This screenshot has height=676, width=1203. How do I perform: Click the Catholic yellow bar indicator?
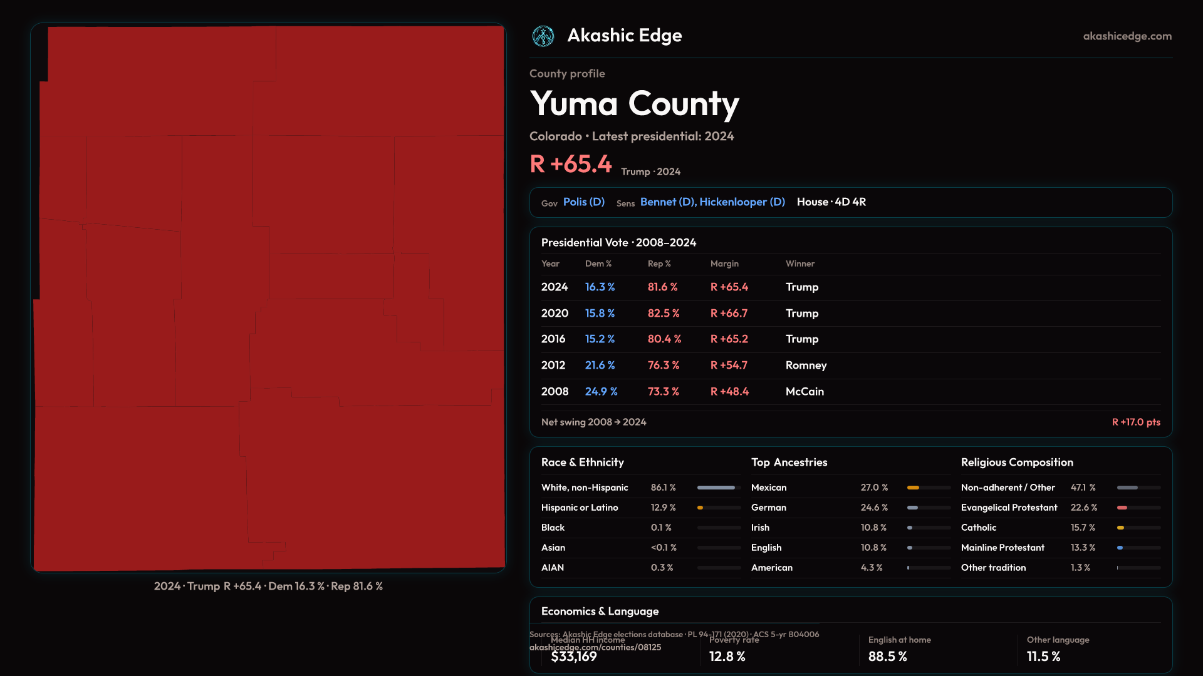1120,528
